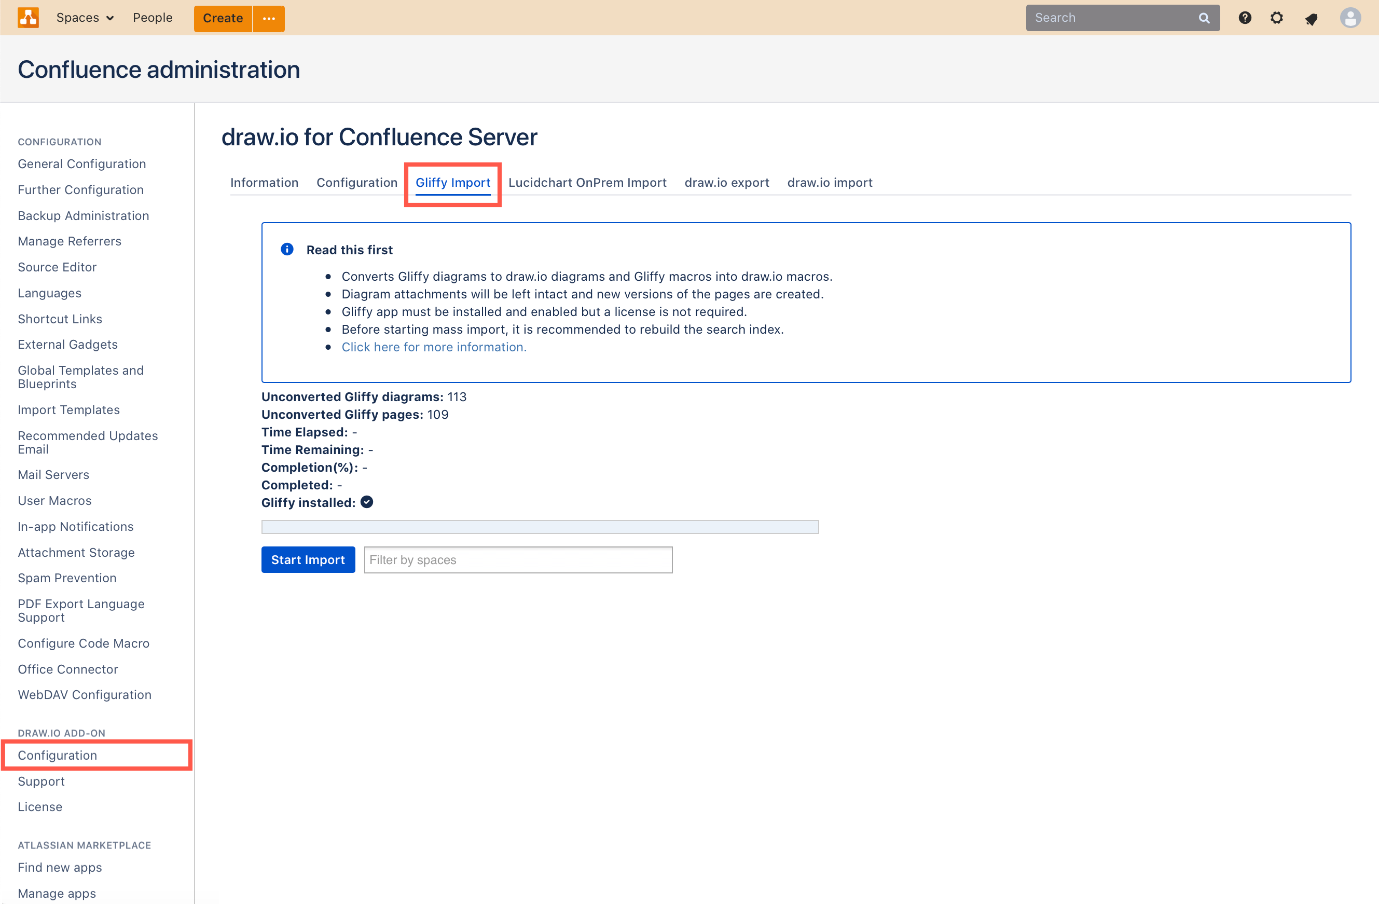This screenshot has width=1379, height=904.
Task: Click the Information tab
Action: coord(263,182)
